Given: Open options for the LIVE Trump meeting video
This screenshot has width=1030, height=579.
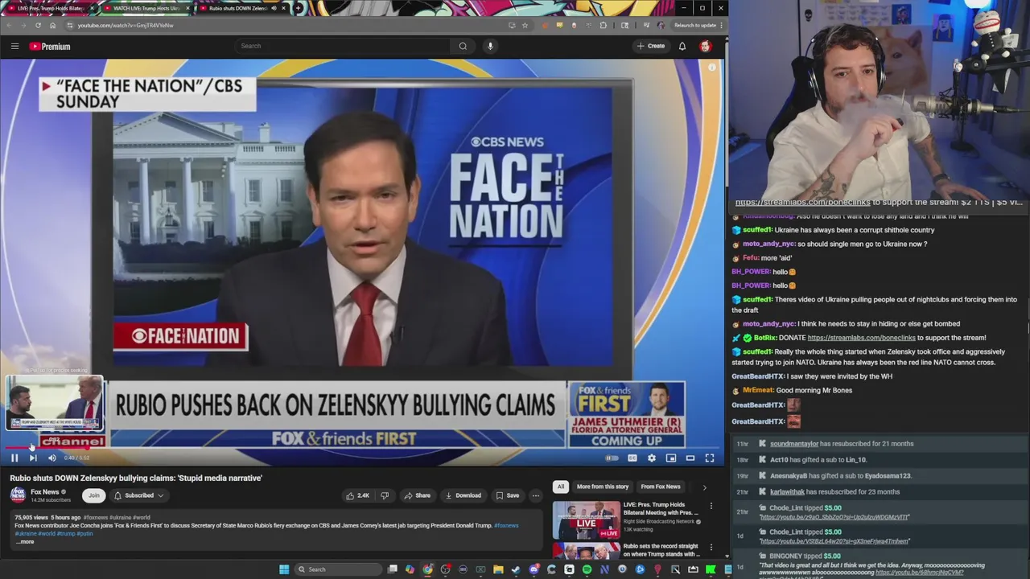Looking at the screenshot, I should [711, 507].
